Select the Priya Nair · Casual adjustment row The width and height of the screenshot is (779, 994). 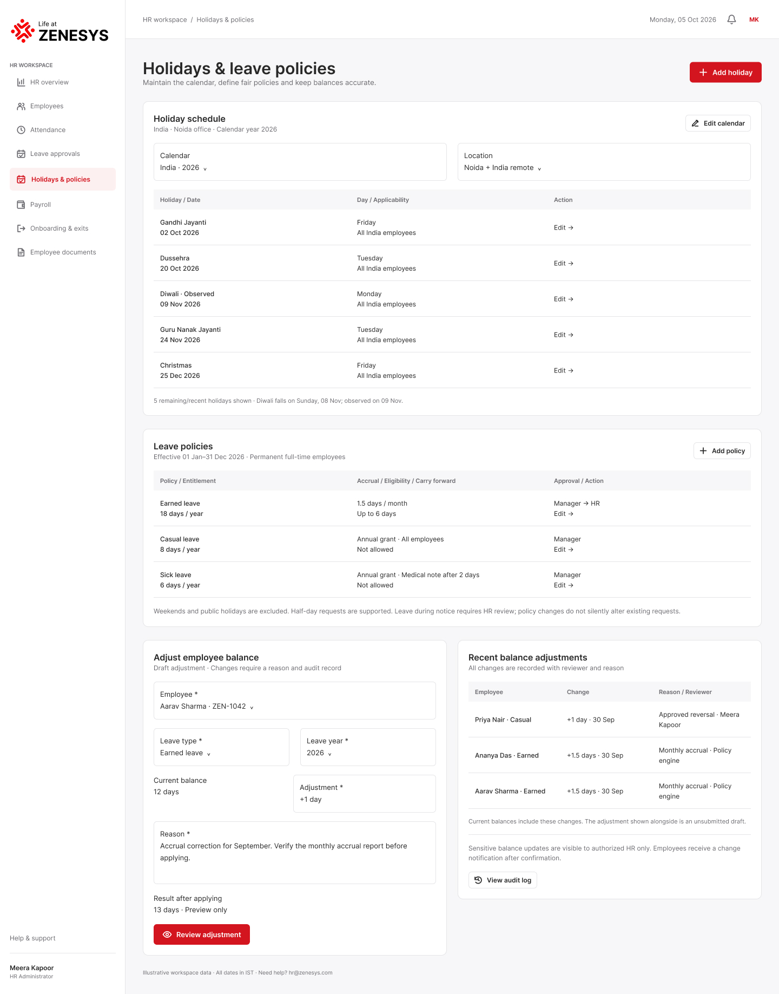pos(610,720)
